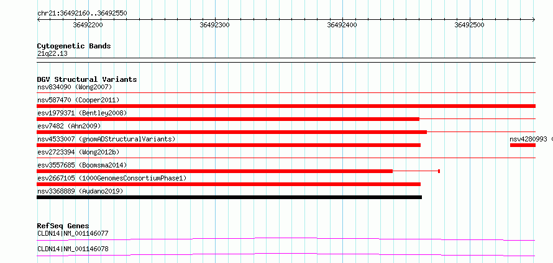Click the red bar under esv7482 (Ahn2009)

(x=232, y=132)
